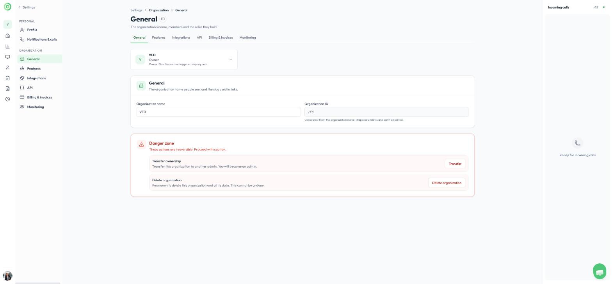
Task: Switch to the Integrations tab
Action: pyautogui.click(x=181, y=38)
